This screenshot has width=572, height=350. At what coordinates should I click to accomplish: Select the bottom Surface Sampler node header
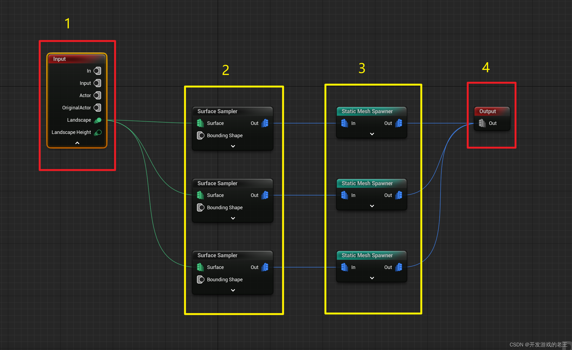click(x=232, y=255)
